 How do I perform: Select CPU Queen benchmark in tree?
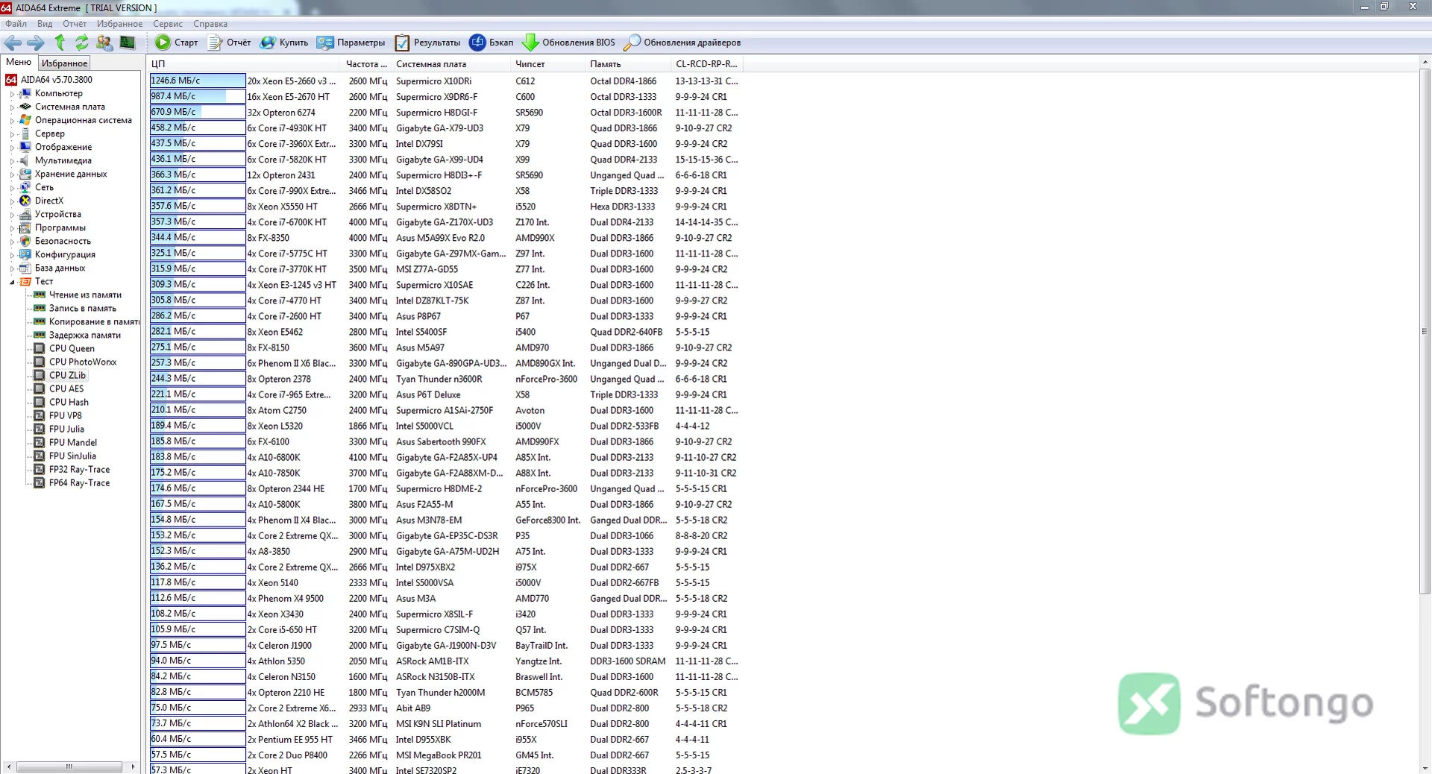click(x=72, y=348)
